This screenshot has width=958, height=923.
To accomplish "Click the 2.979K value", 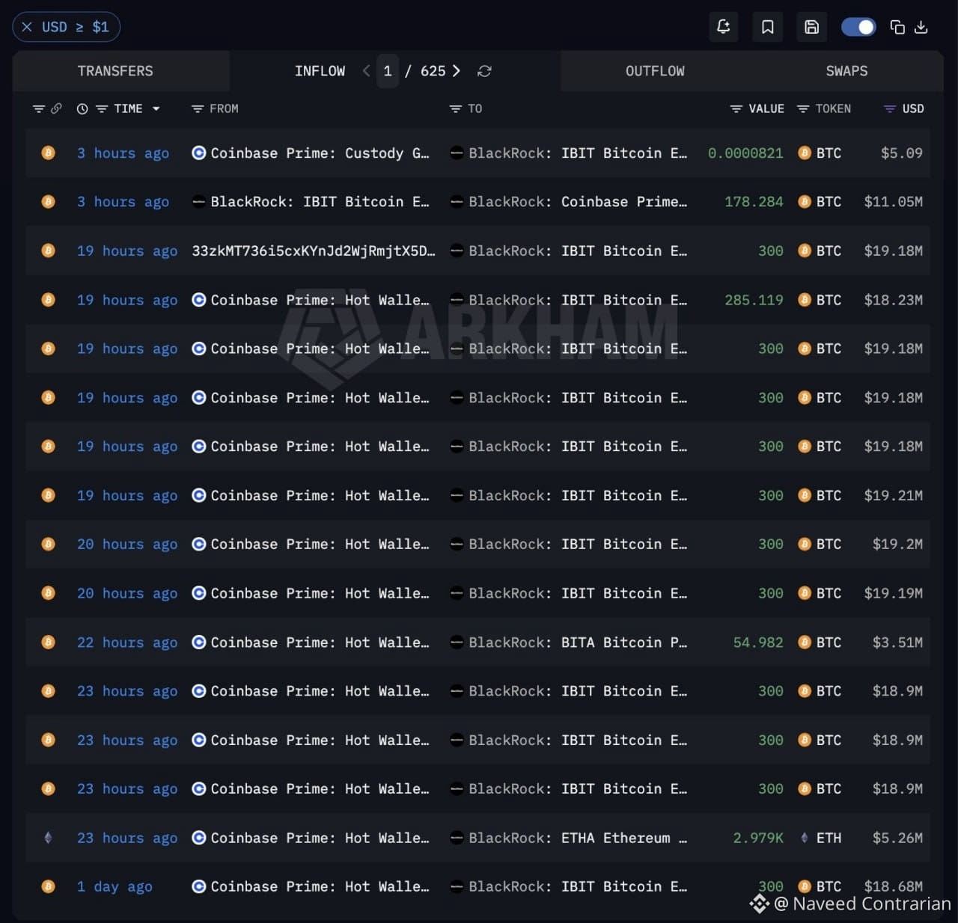I will tap(758, 838).
